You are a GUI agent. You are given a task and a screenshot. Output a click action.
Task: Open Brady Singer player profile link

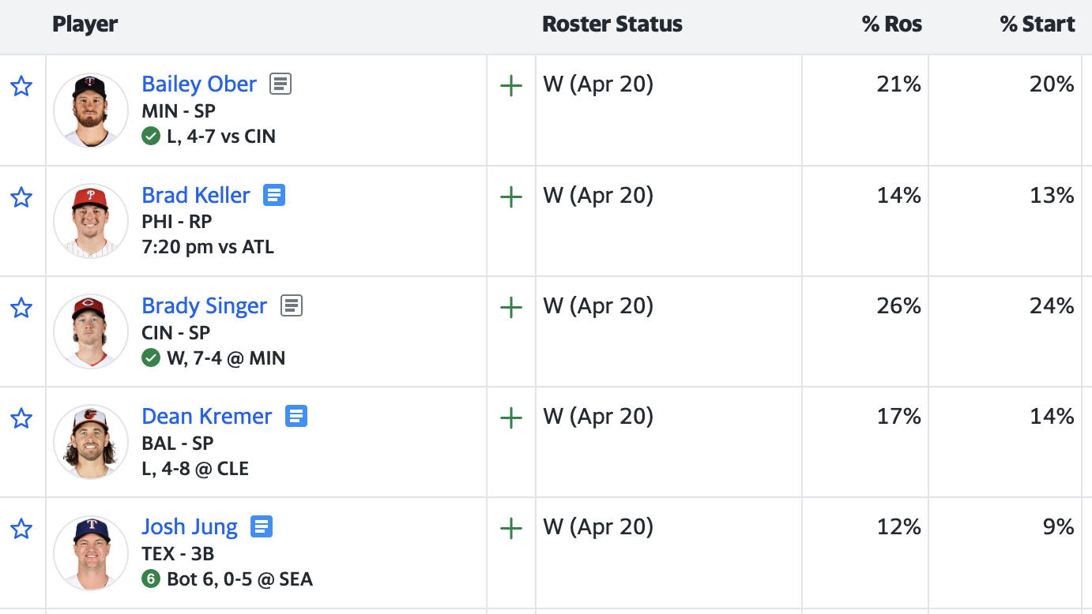(204, 305)
